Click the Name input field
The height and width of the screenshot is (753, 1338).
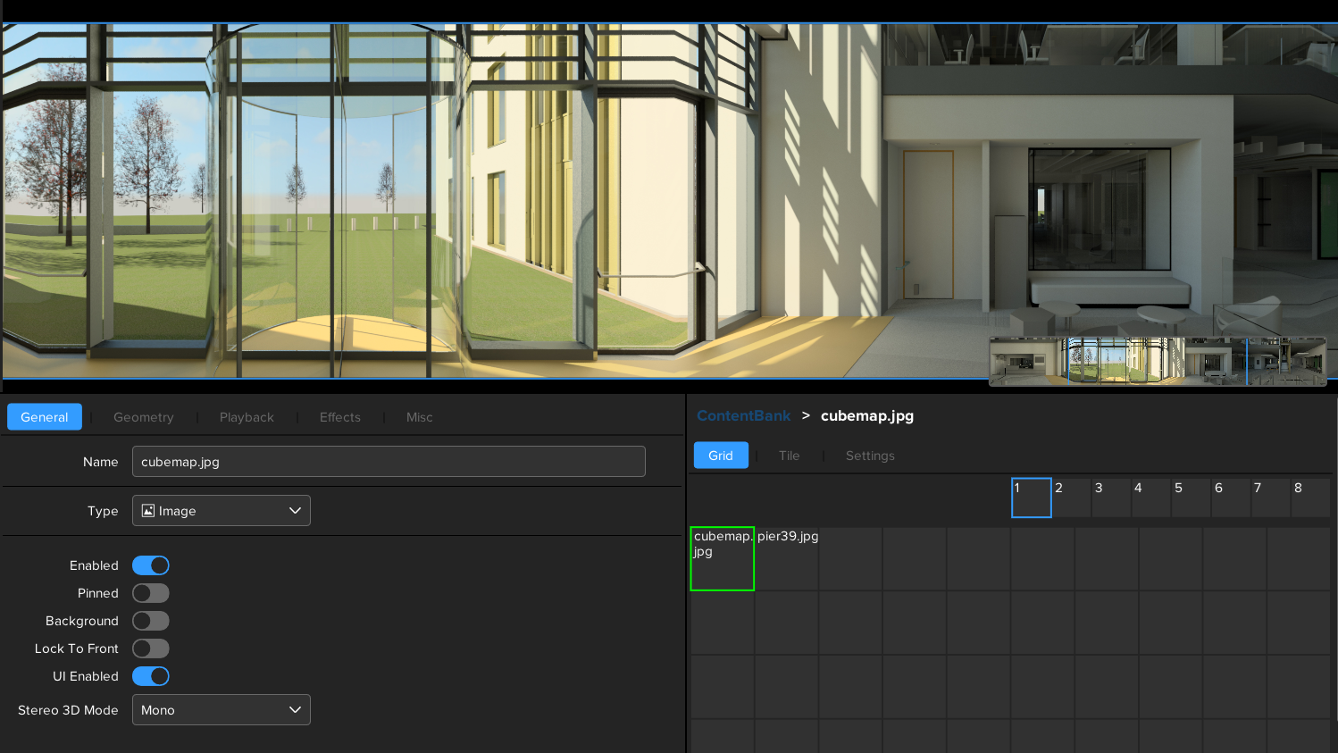pos(389,462)
